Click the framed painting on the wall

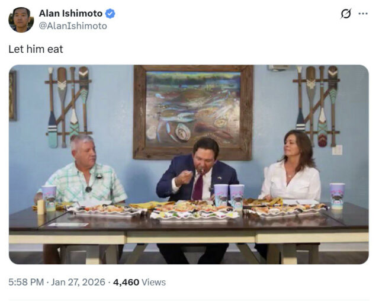coord(193,112)
